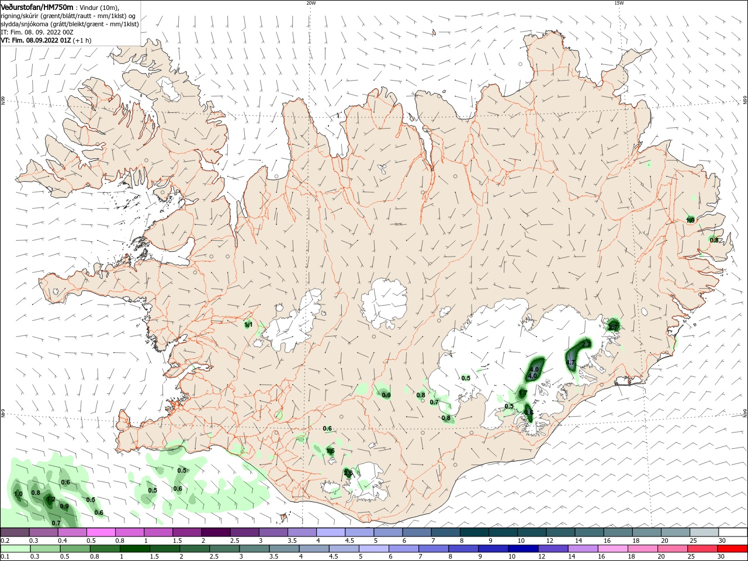
Task: Click the '0.1' label in lower legend row
Action: 5,557
